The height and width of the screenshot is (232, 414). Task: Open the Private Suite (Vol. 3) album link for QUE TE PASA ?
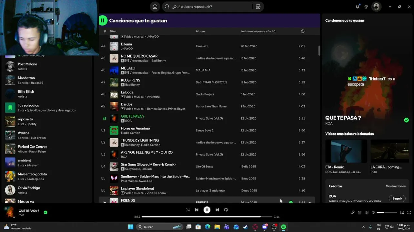(x=209, y=118)
